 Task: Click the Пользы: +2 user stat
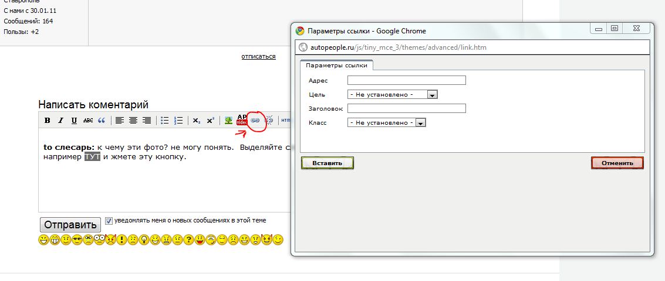tap(21, 32)
